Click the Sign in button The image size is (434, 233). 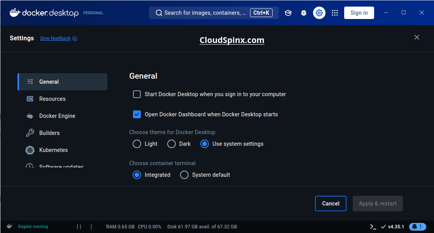pos(359,12)
